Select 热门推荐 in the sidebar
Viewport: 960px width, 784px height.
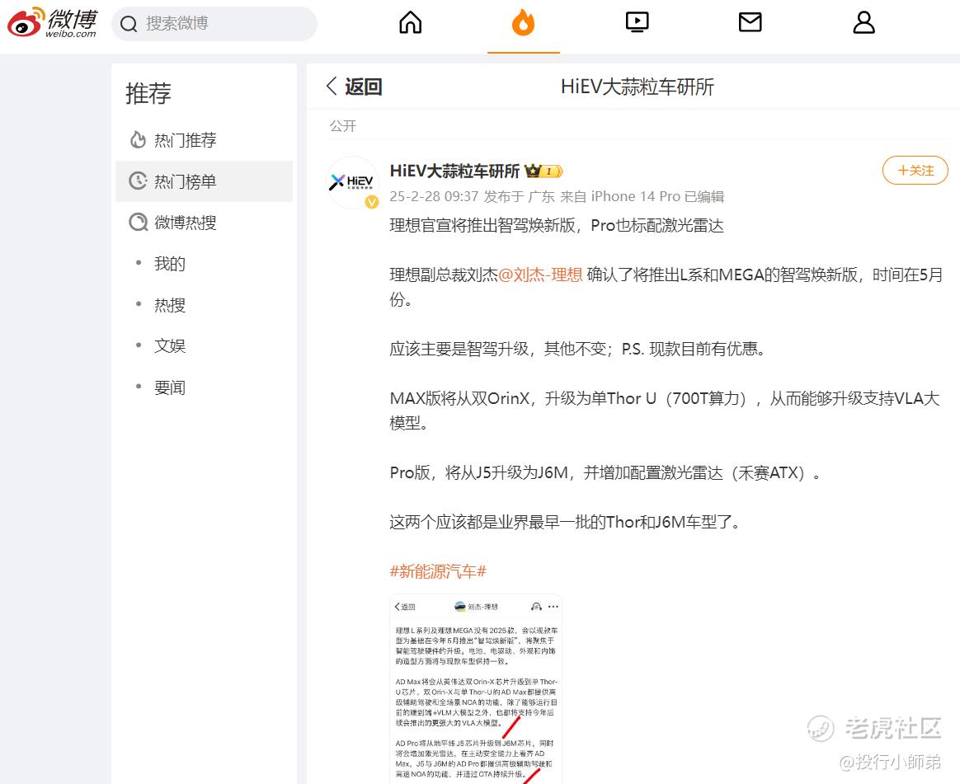tap(204, 140)
